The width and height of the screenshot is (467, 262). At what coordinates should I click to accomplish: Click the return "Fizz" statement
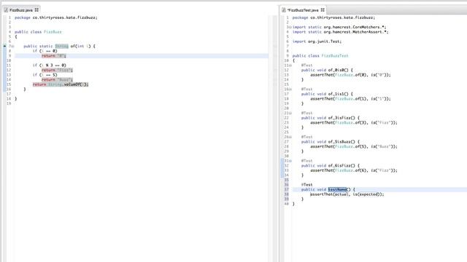point(57,70)
